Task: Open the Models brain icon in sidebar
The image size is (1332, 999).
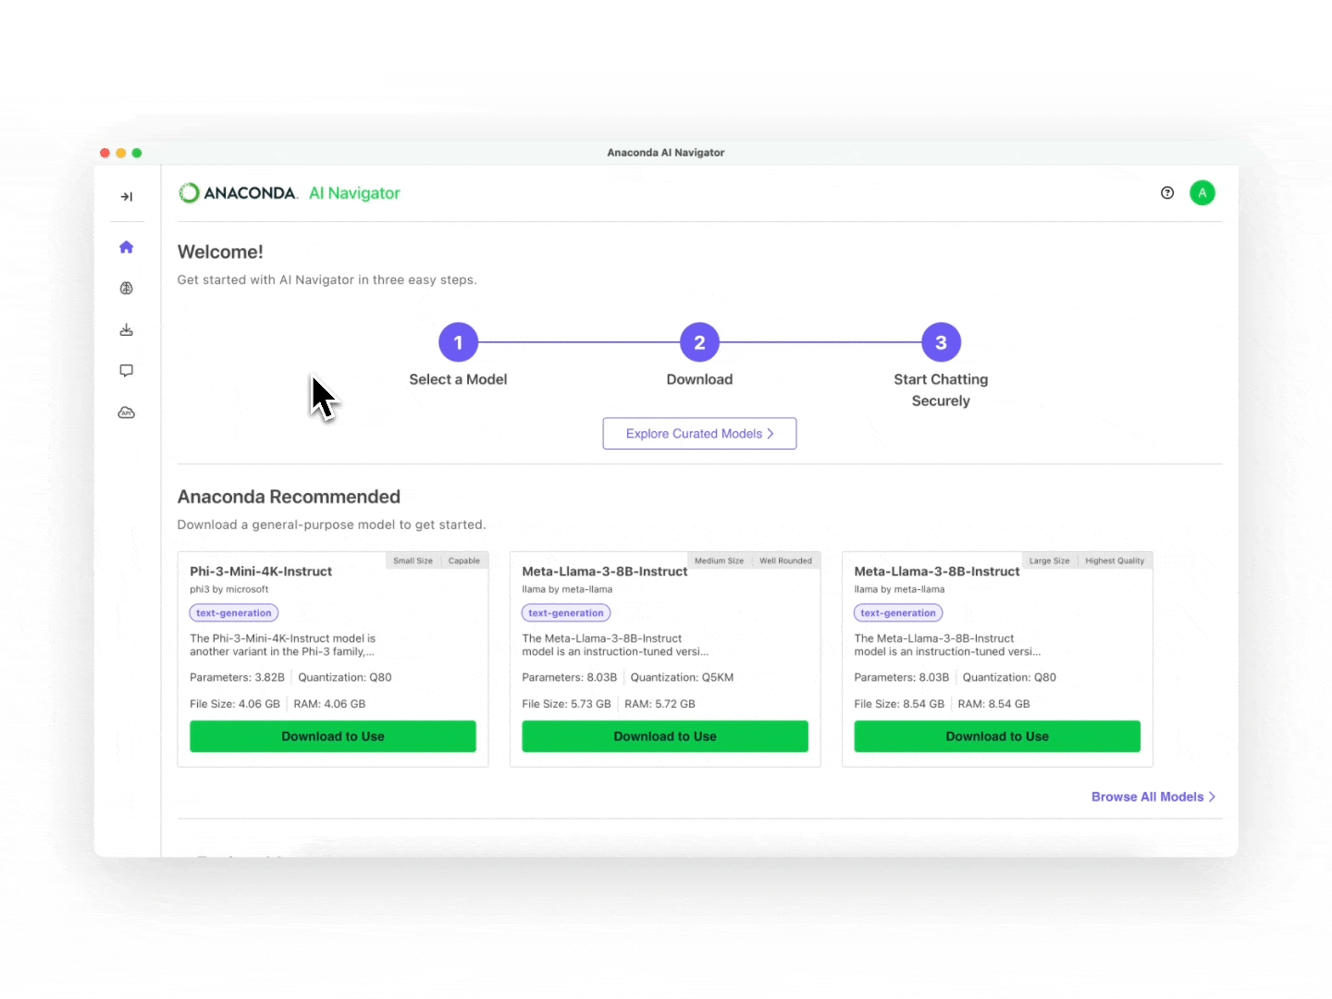Action: coord(127,289)
